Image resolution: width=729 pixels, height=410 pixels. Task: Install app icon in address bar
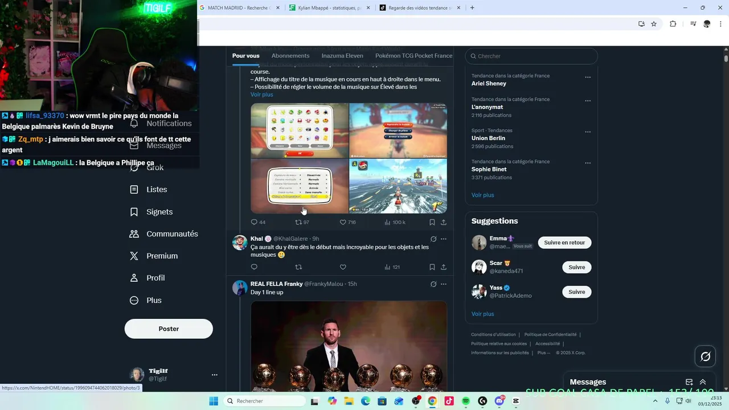(x=641, y=24)
